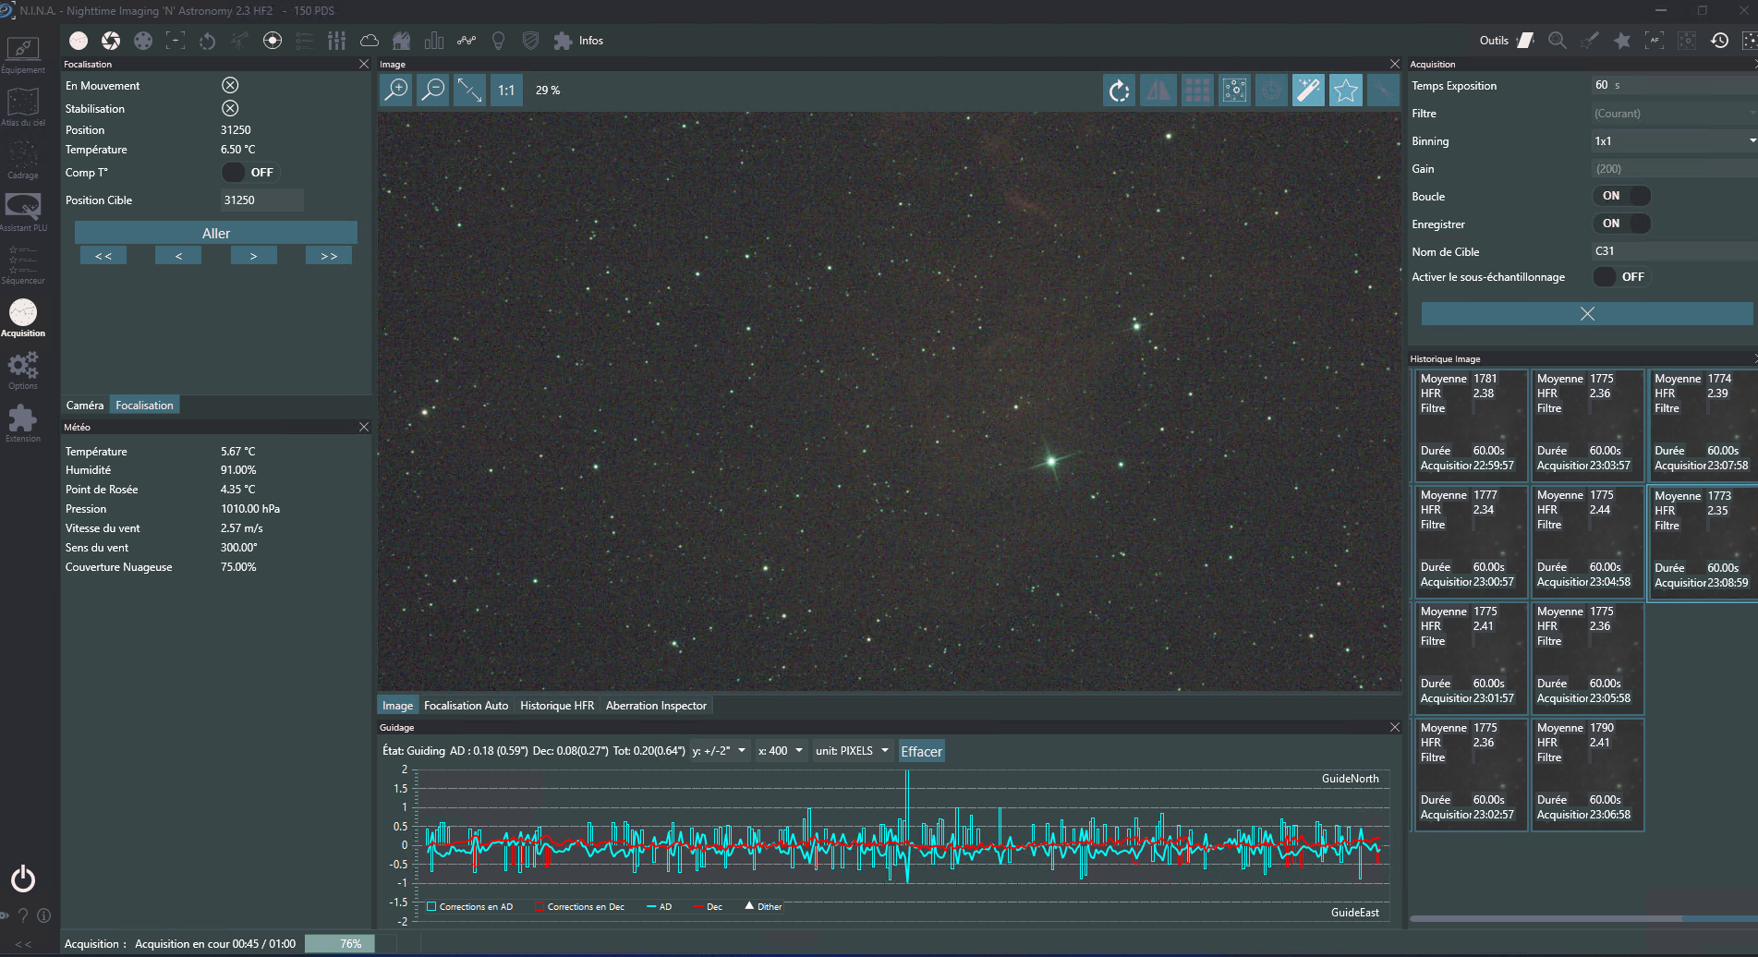Toggle the aberration grid view icon

coord(1197,90)
